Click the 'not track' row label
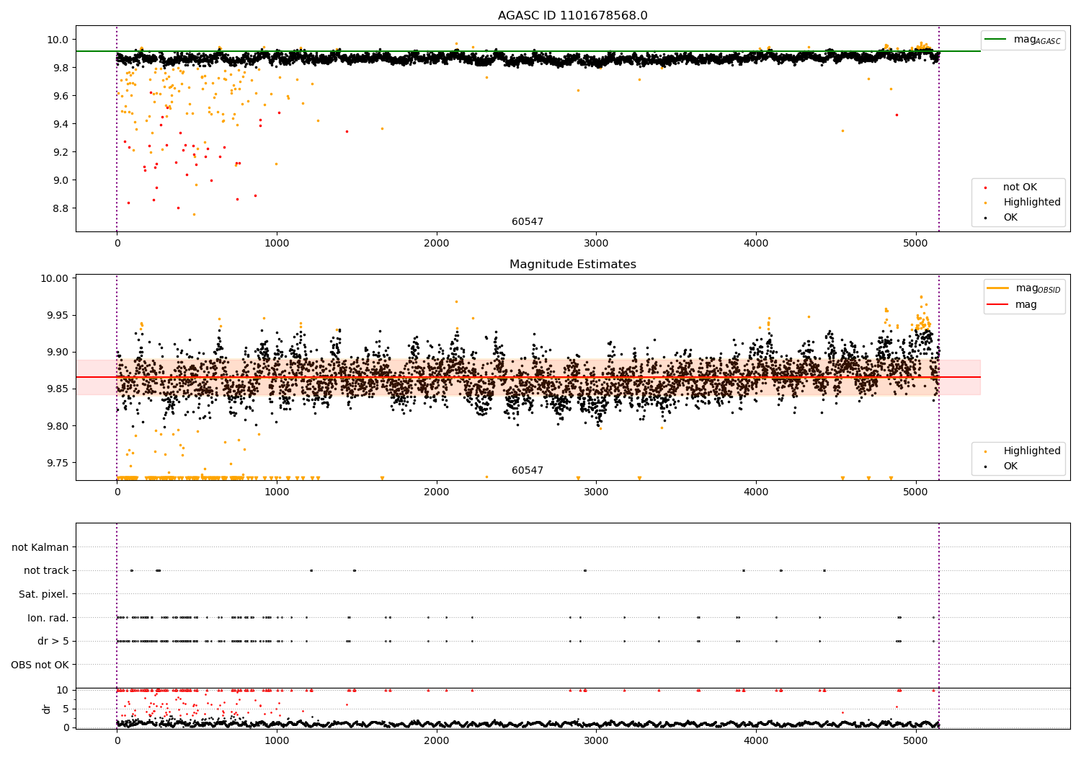The image size is (1081, 757). [x=46, y=571]
